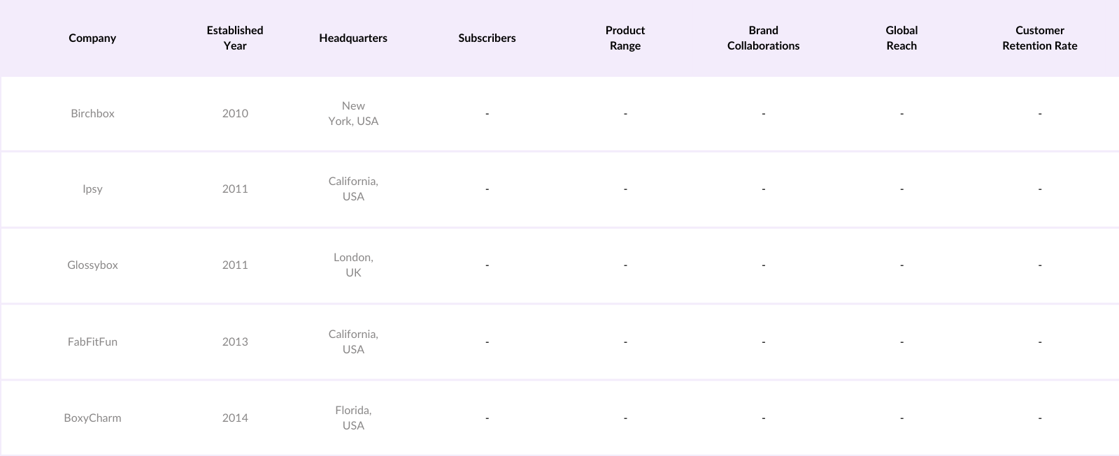Screen dimensions: 1119x456
Task: Select the Global Reach column header
Action: 901,38
